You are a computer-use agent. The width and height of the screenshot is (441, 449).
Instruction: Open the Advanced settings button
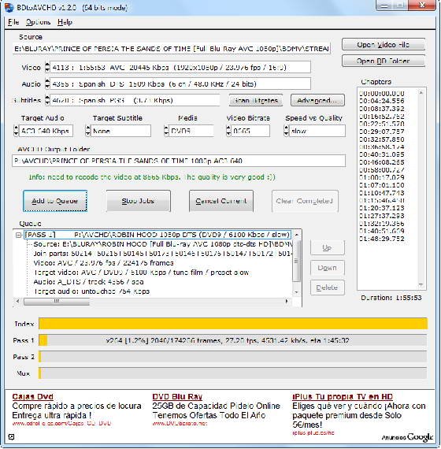pyautogui.click(x=317, y=101)
